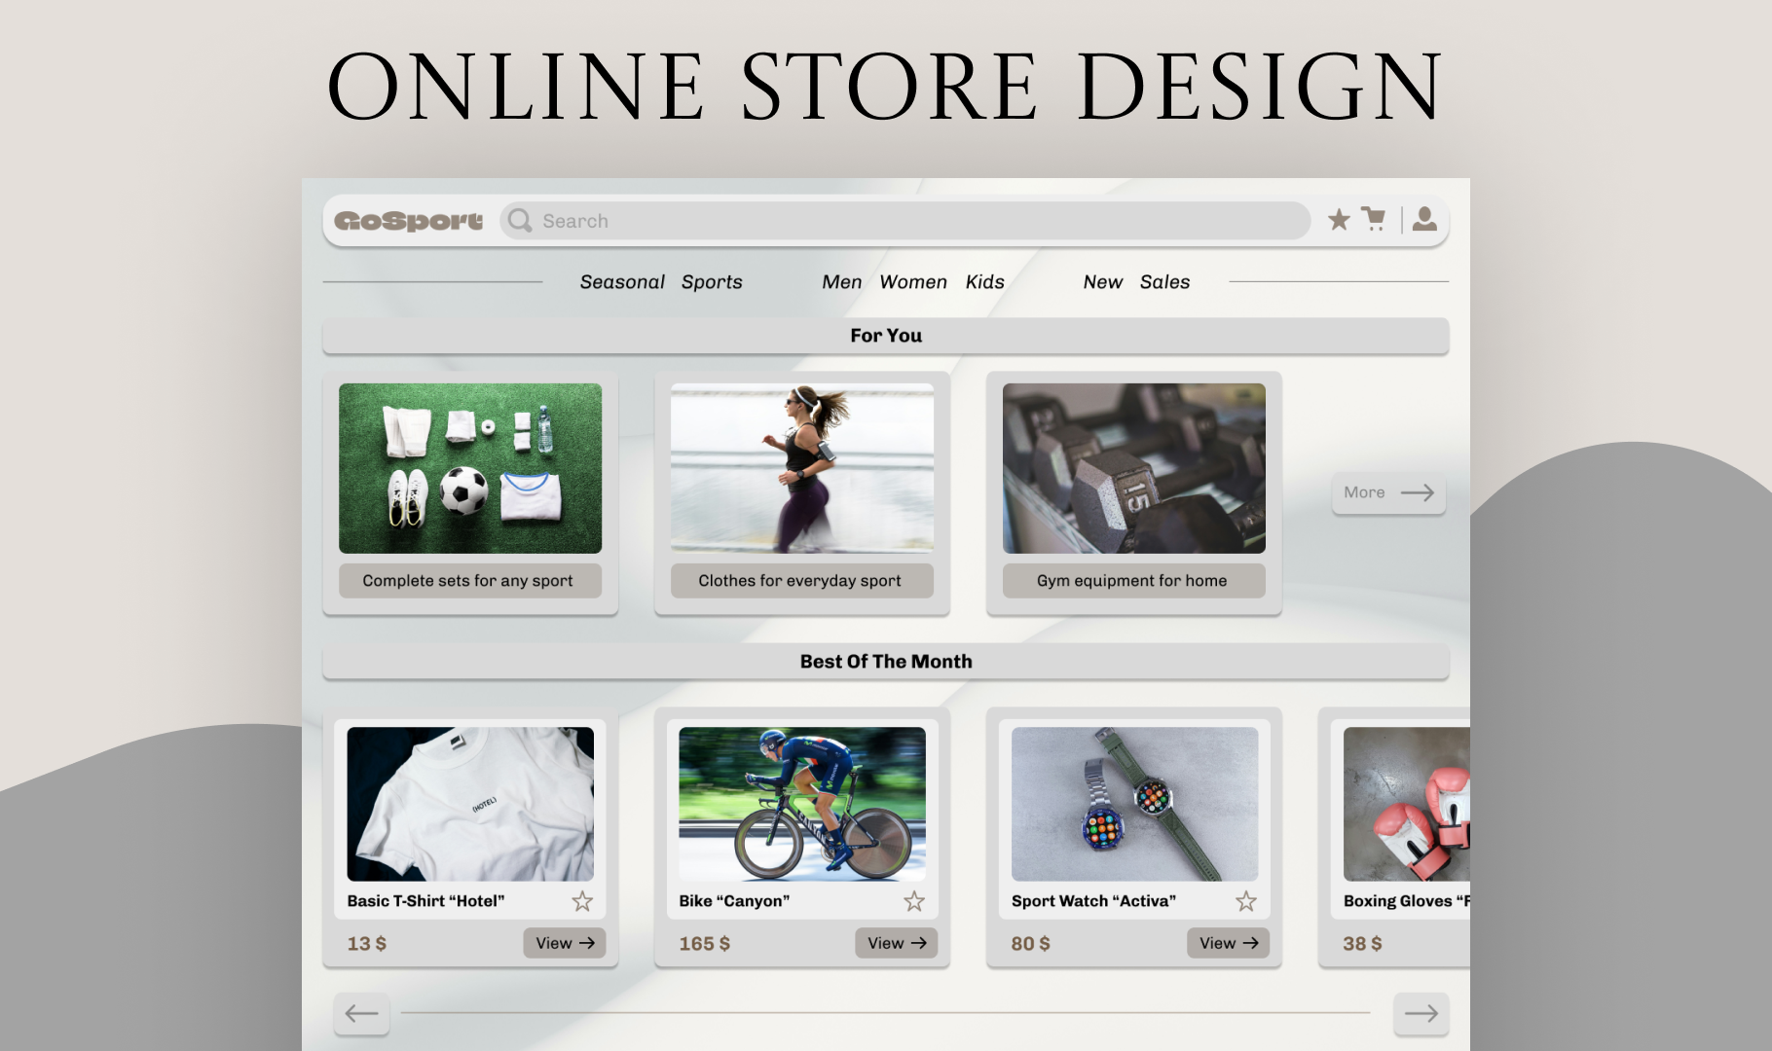Click Gym equipment for home label
The width and height of the screenshot is (1772, 1051).
click(x=1133, y=581)
